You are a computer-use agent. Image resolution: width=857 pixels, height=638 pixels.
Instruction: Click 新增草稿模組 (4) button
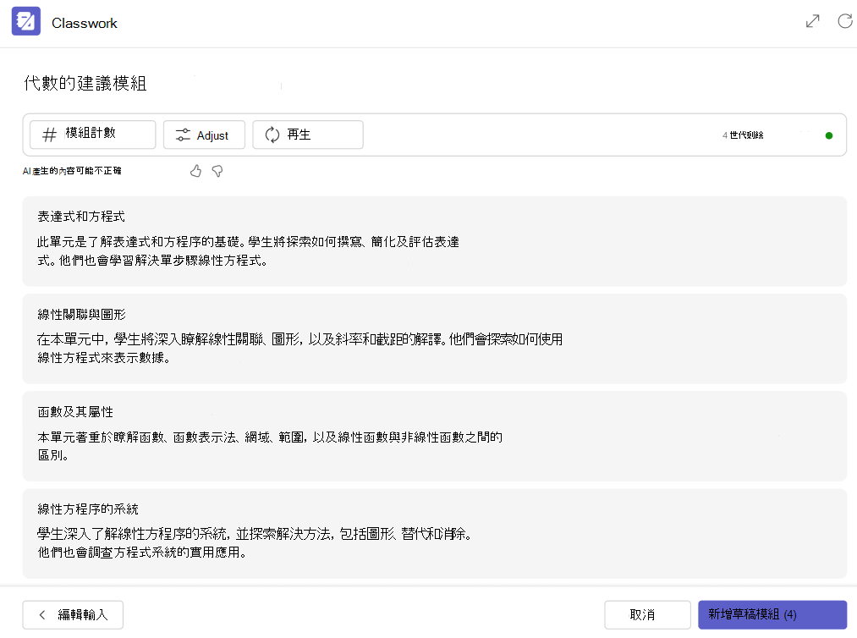point(772,615)
